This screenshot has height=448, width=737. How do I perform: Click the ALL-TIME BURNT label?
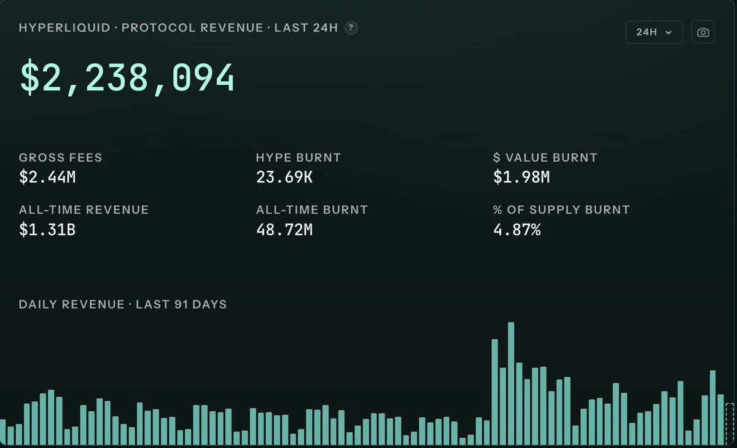click(312, 210)
